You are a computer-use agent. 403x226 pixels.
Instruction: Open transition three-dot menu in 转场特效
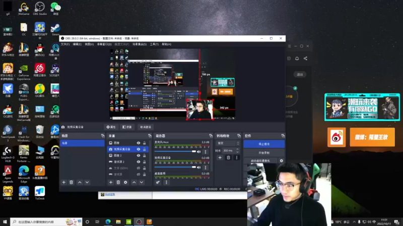click(x=237, y=158)
